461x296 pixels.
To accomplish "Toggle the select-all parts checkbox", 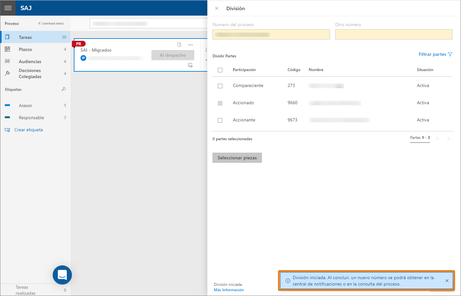I will [220, 70].
